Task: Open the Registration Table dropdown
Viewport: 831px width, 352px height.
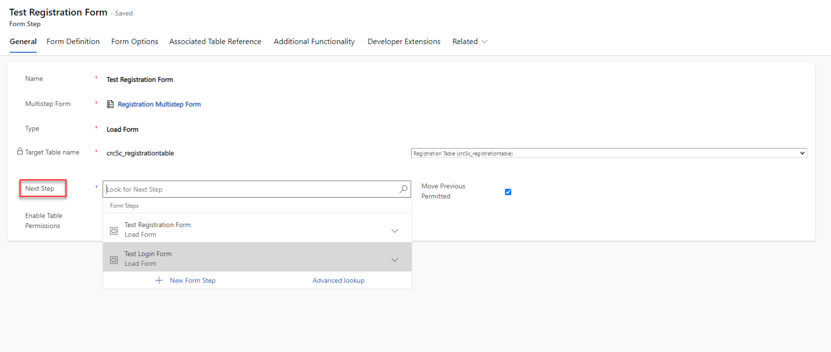Action: click(609, 153)
